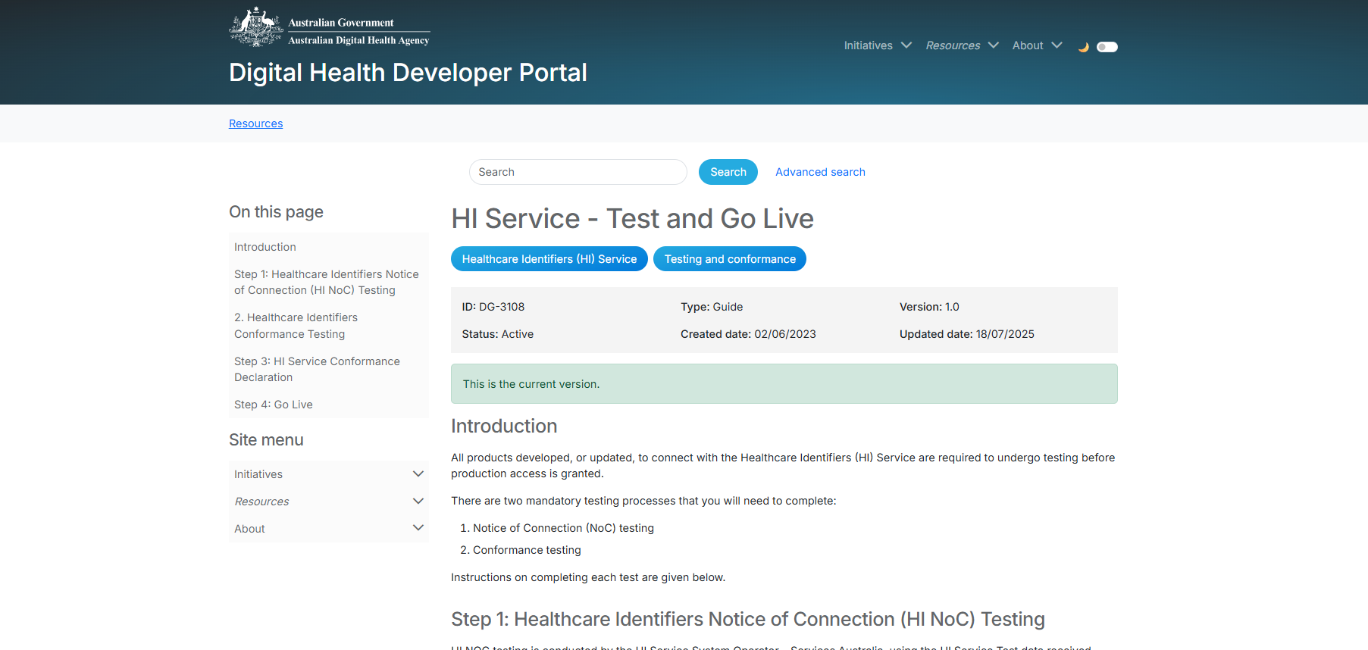1368x650 pixels.
Task: Click the 'ID: DG-3108' text
Action: 493,307
